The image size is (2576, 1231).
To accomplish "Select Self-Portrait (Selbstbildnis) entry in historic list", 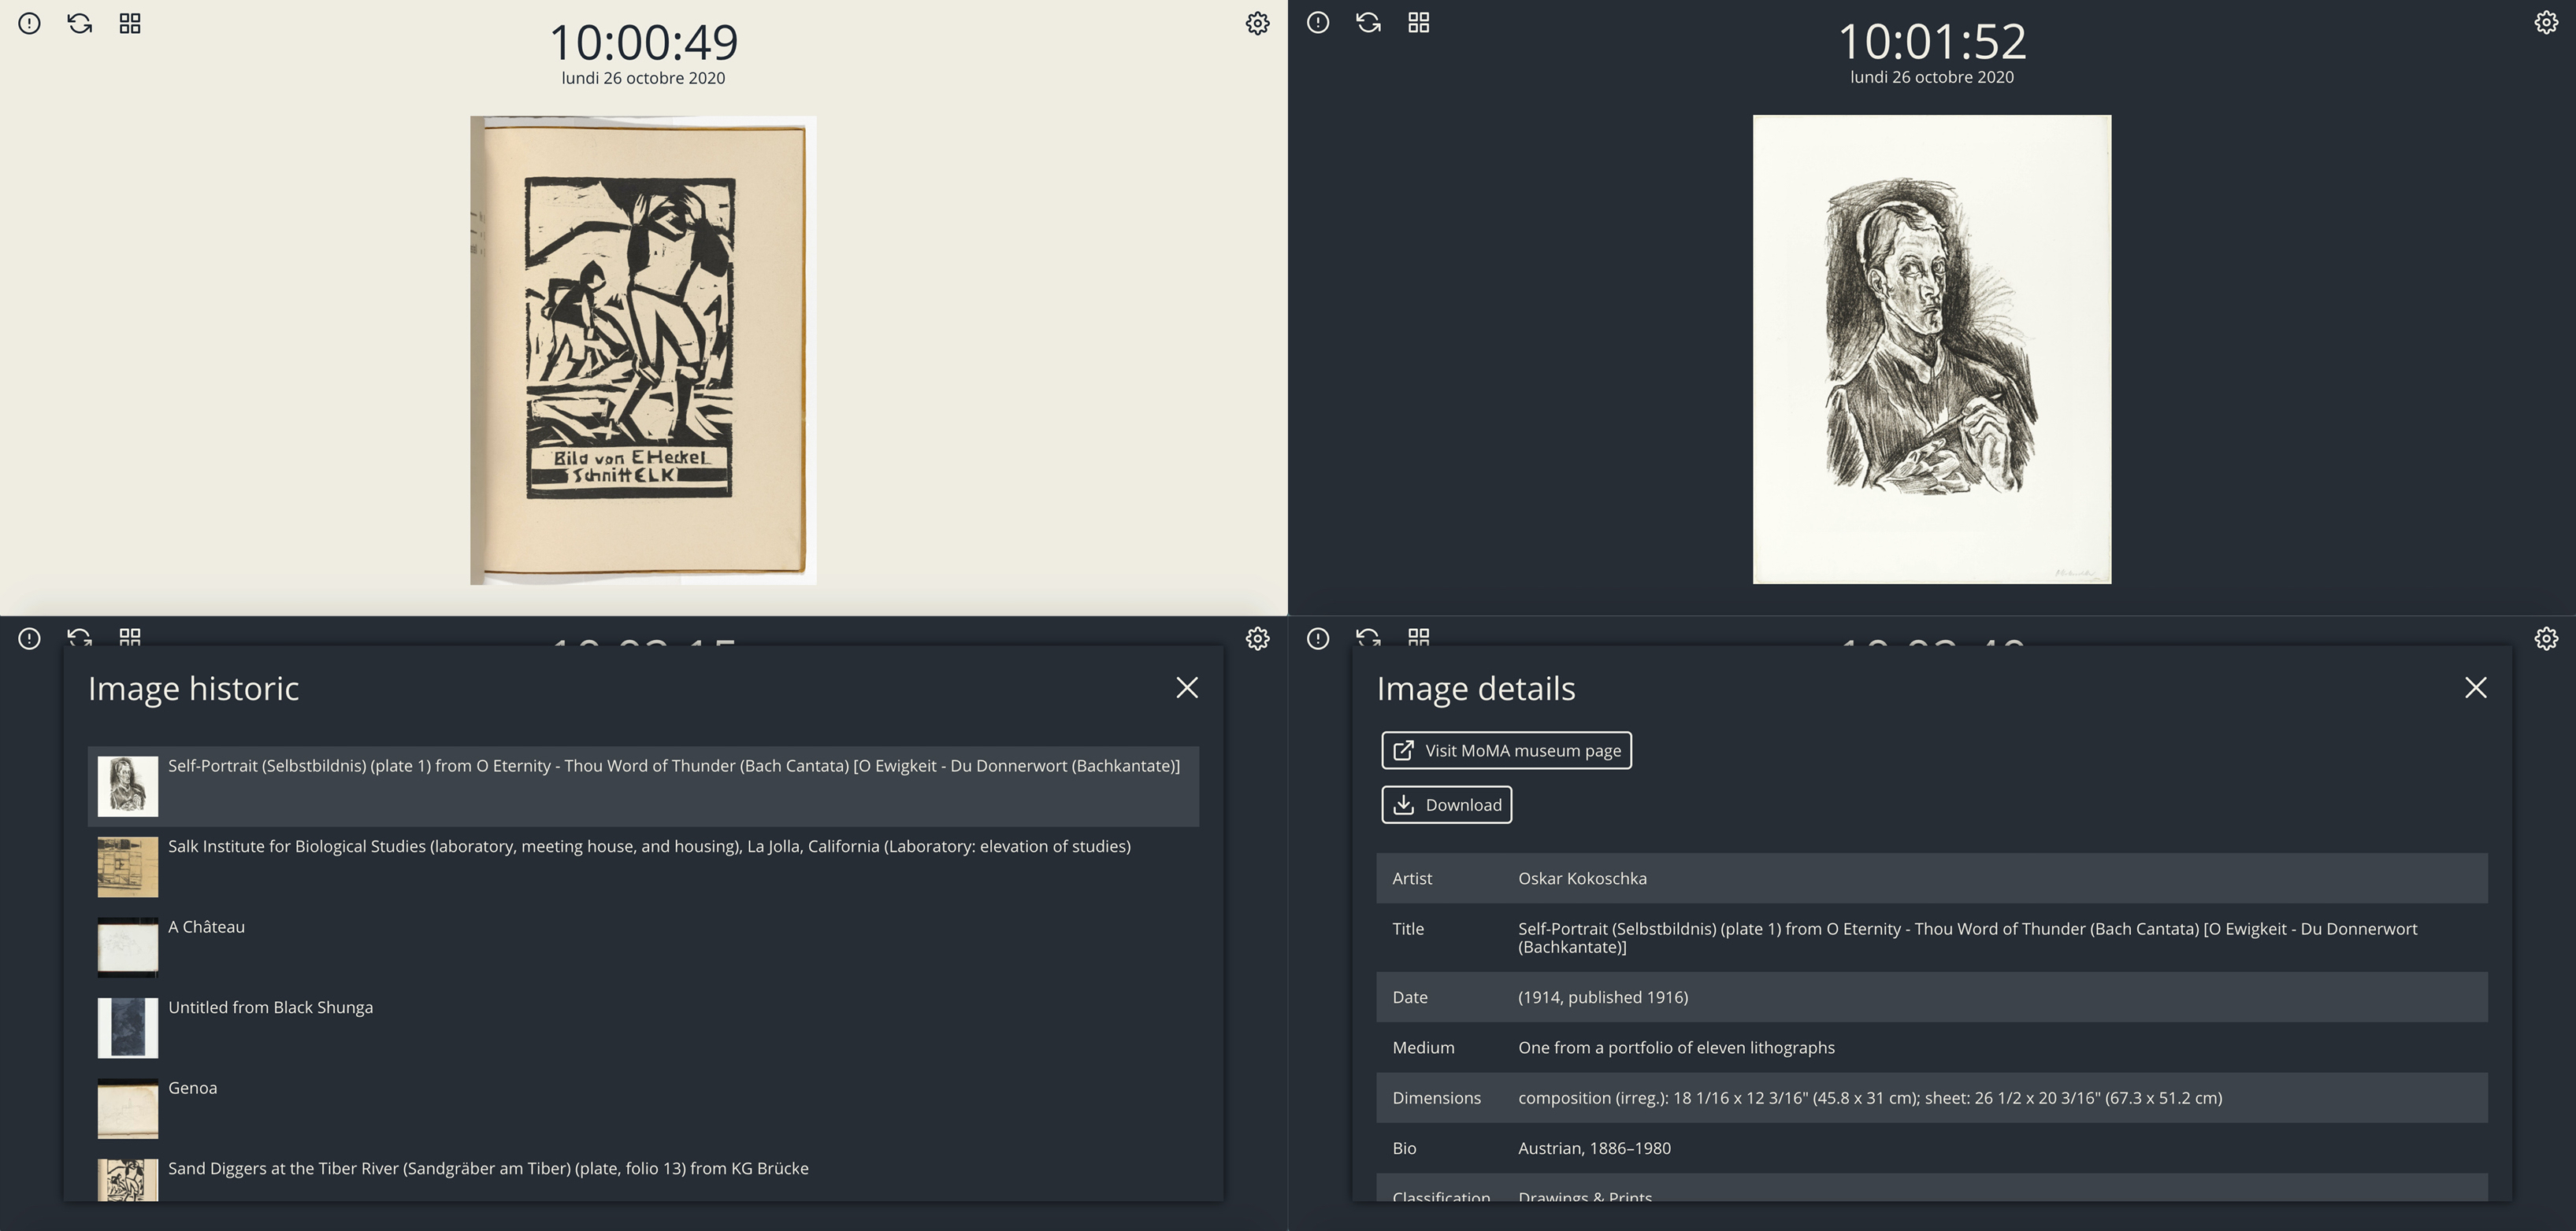I will click(x=643, y=786).
